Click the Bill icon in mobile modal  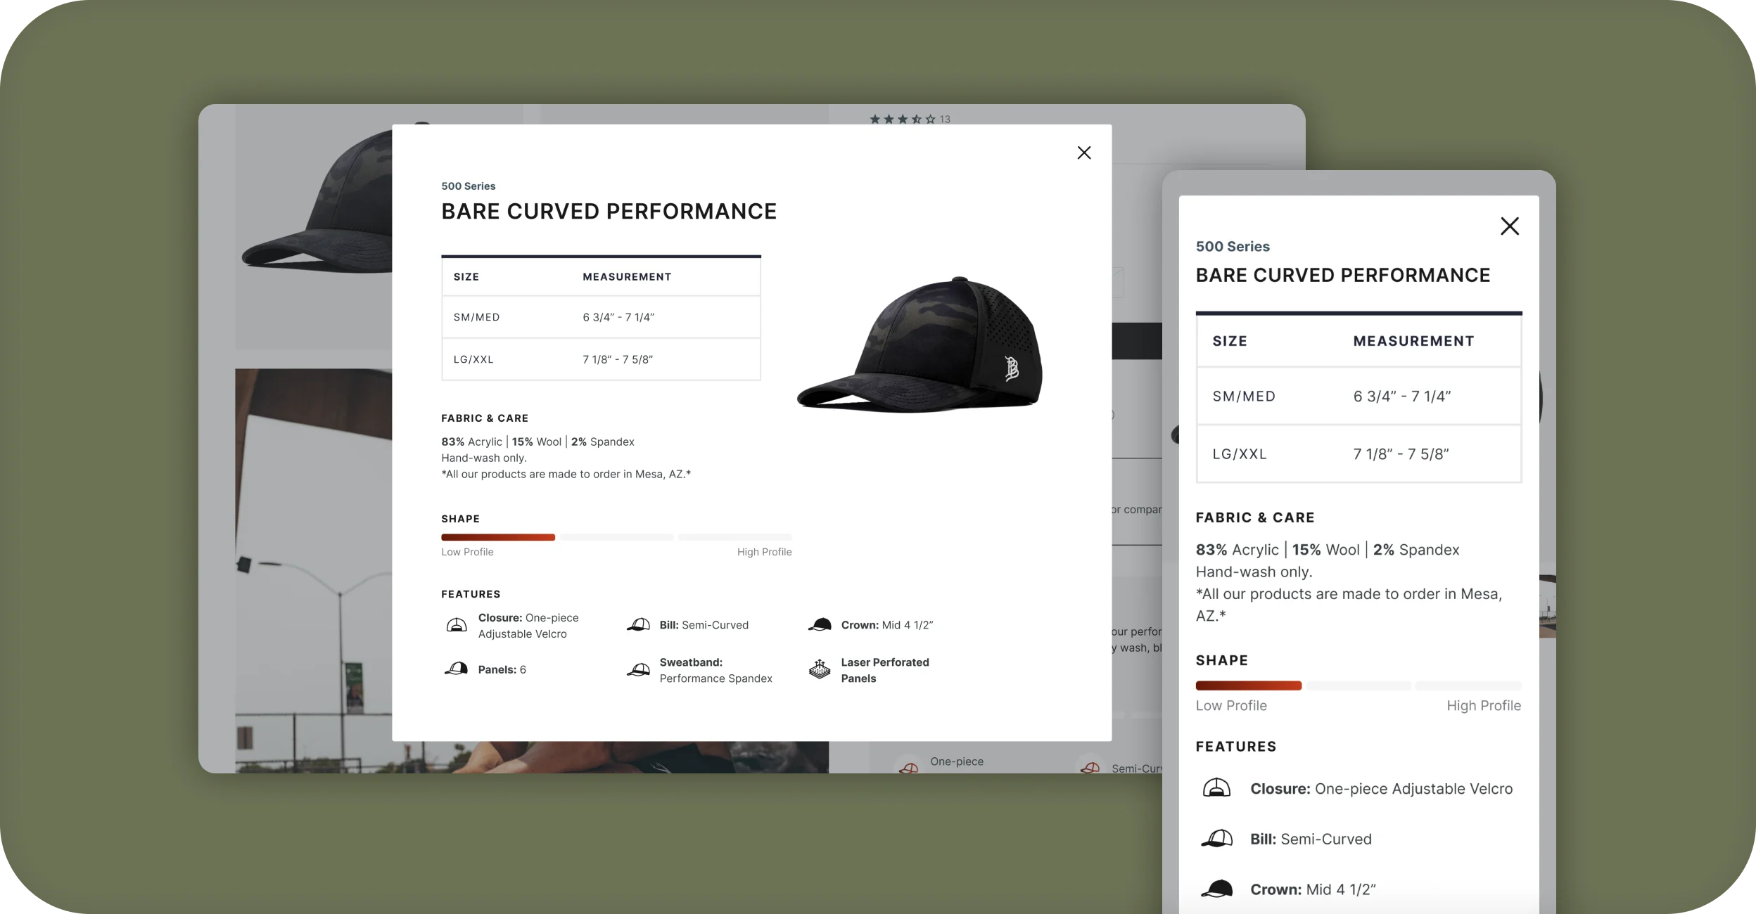pyautogui.click(x=1216, y=839)
